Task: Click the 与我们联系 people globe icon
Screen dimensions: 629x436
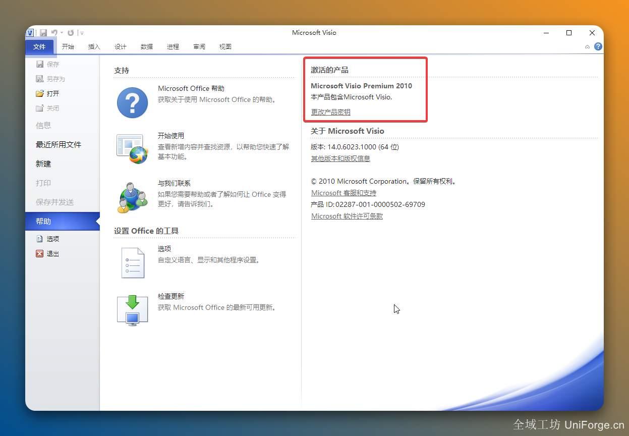Action: tap(132, 197)
